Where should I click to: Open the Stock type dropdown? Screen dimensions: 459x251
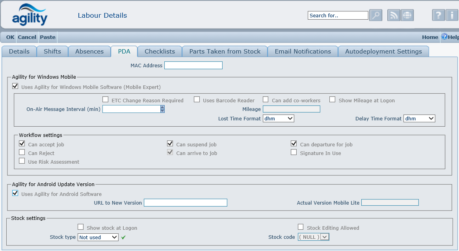coord(98,237)
